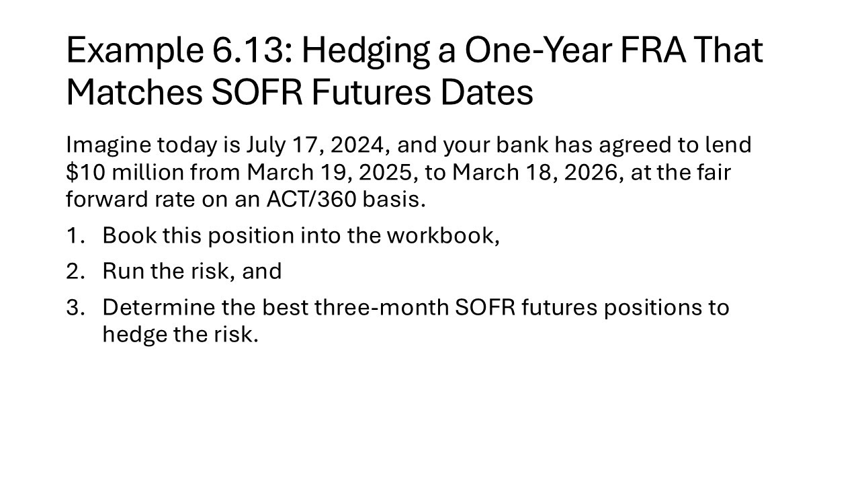Click list number "3."
This screenshot has width=860, height=484.
(x=77, y=307)
